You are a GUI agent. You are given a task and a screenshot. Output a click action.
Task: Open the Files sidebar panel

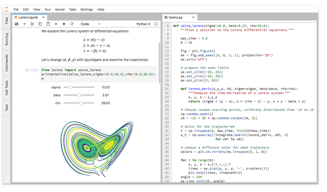(6, 21)
